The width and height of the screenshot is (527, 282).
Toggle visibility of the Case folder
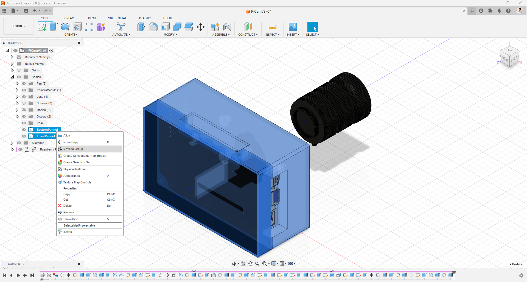pyautogui.click(x=24, y=123)
